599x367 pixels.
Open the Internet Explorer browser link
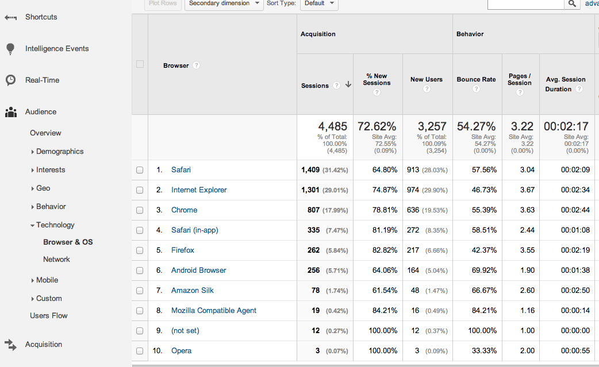tap(199, 190)
